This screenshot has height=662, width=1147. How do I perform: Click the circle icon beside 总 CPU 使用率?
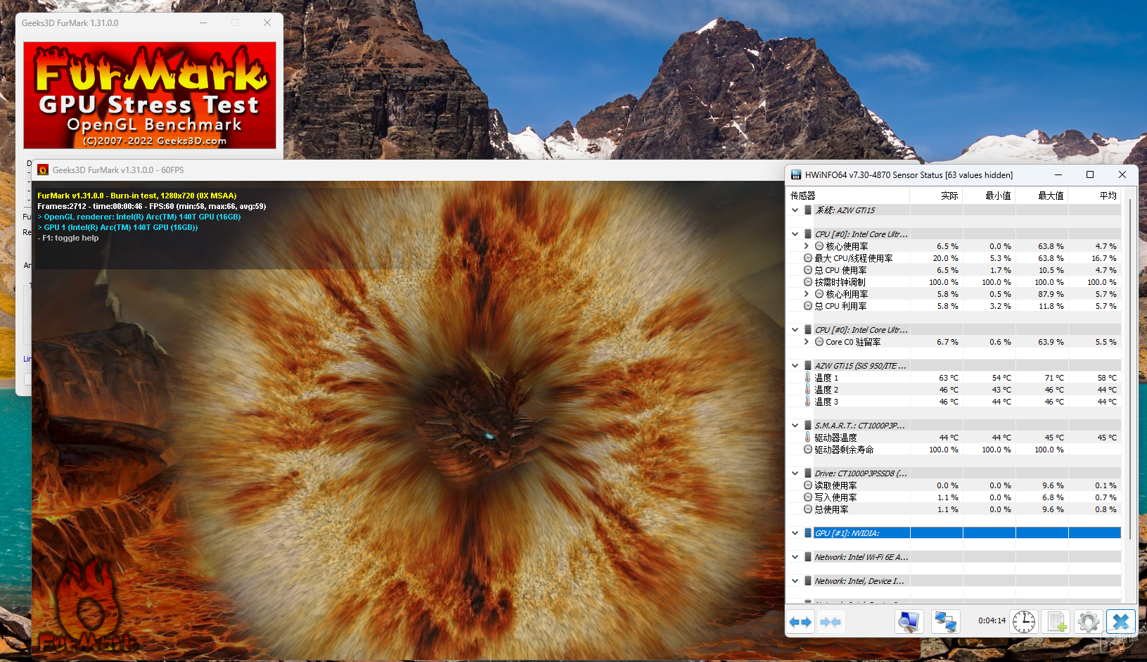coord(808,270)
